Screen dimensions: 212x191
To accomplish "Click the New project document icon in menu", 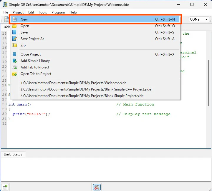I will (14, 19).
